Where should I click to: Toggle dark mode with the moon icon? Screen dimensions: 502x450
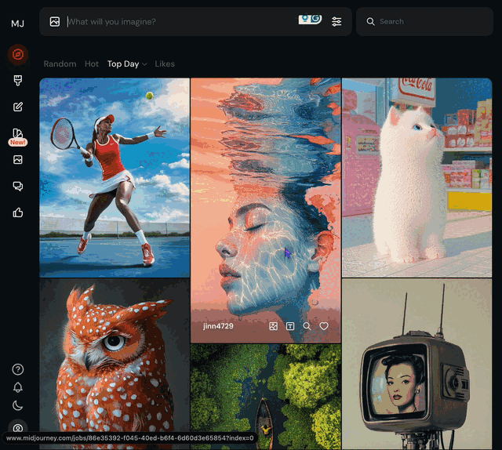(x=18, y=405)
